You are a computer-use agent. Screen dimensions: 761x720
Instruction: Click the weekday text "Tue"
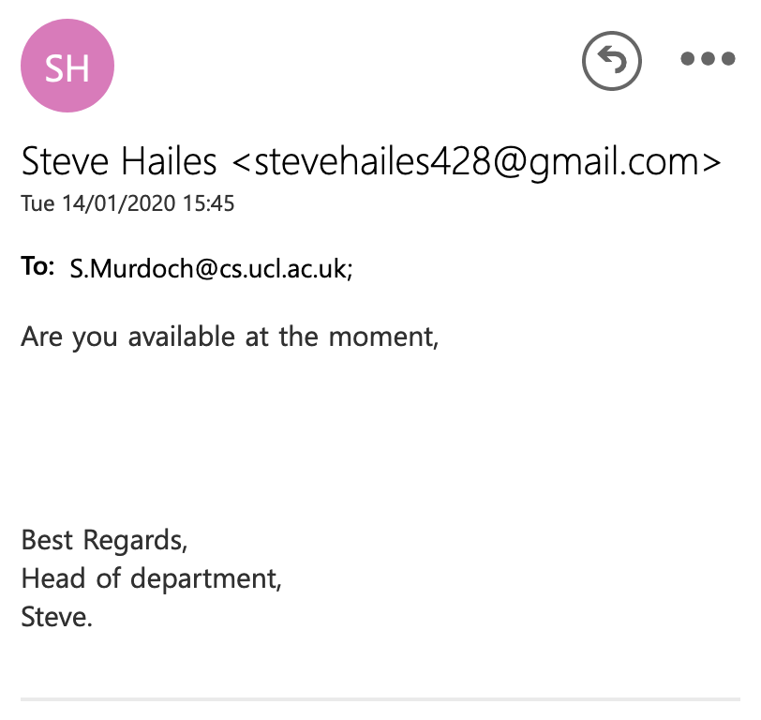tap(37, 203)
